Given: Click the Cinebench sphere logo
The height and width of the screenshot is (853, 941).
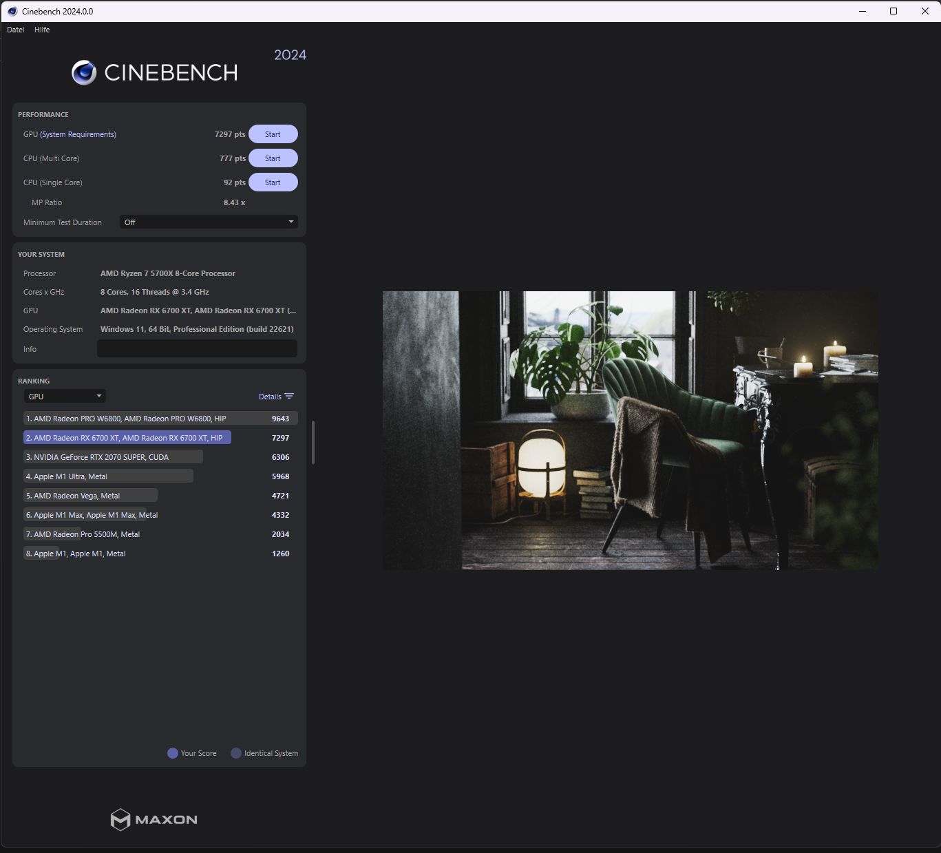Looking at the screenshot, I should 84,72.
